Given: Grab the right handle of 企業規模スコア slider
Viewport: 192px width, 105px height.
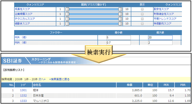Looking at the screenshot, I should point(120,14).
